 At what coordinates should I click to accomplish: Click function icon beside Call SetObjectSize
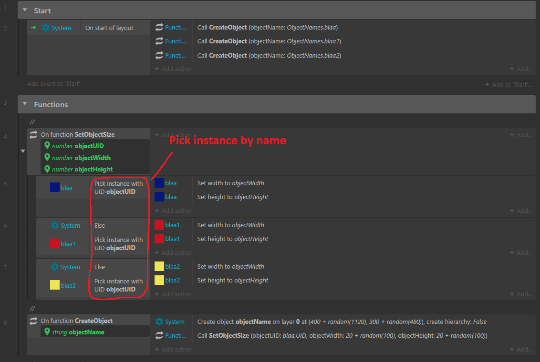click(x=159, y=335)
